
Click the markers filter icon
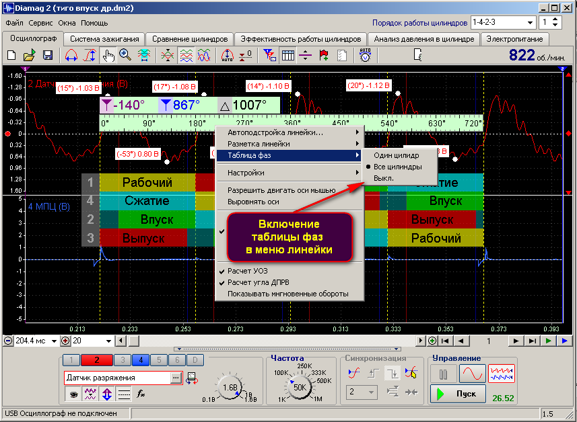coord(270,56)
